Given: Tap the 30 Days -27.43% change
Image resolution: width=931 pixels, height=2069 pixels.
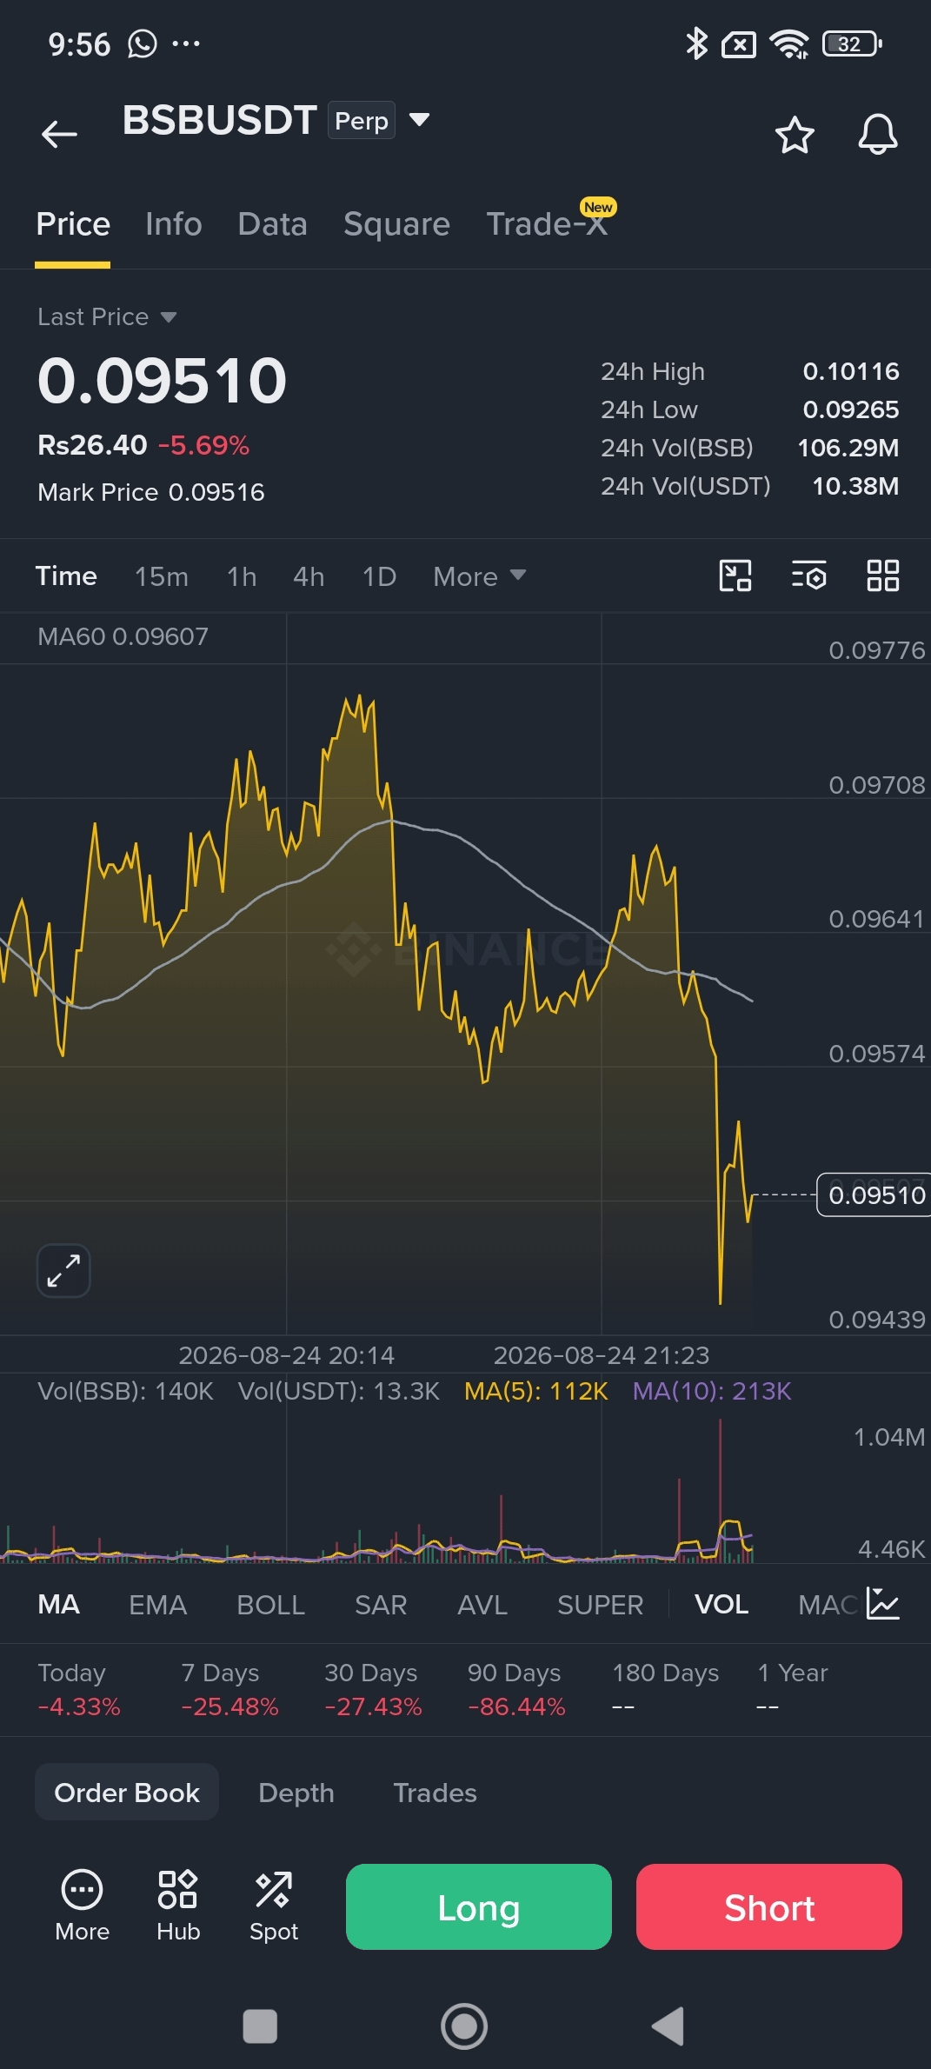Looking at the screenshot, I should pos(373,1689).
